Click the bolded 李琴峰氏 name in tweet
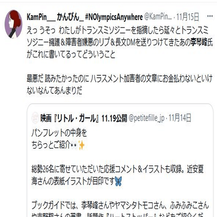217x217 pixels. tap(202, 42)
